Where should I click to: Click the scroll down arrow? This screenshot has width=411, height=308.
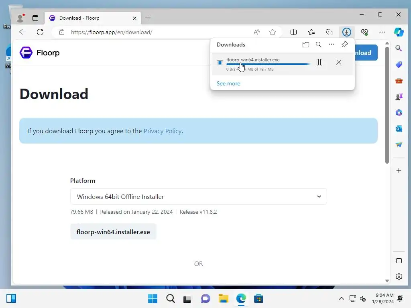point(387,281)
